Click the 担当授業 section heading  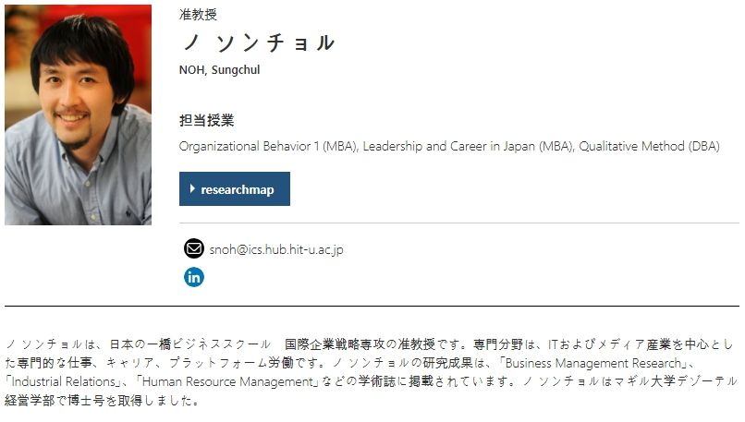[x=206, y=120]
